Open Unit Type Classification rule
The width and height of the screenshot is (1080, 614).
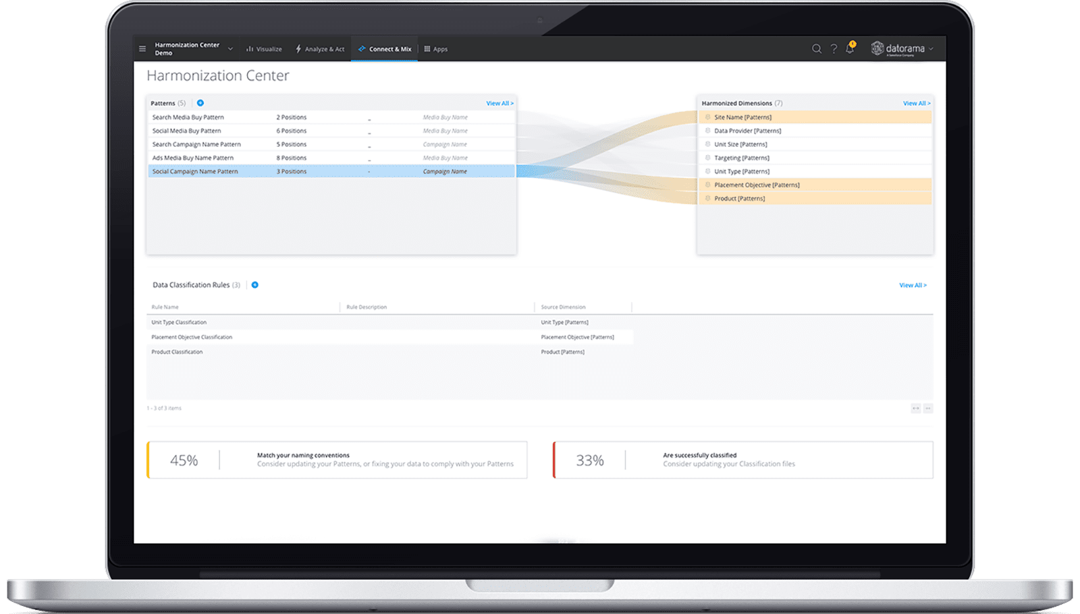(x=179, y=322)
